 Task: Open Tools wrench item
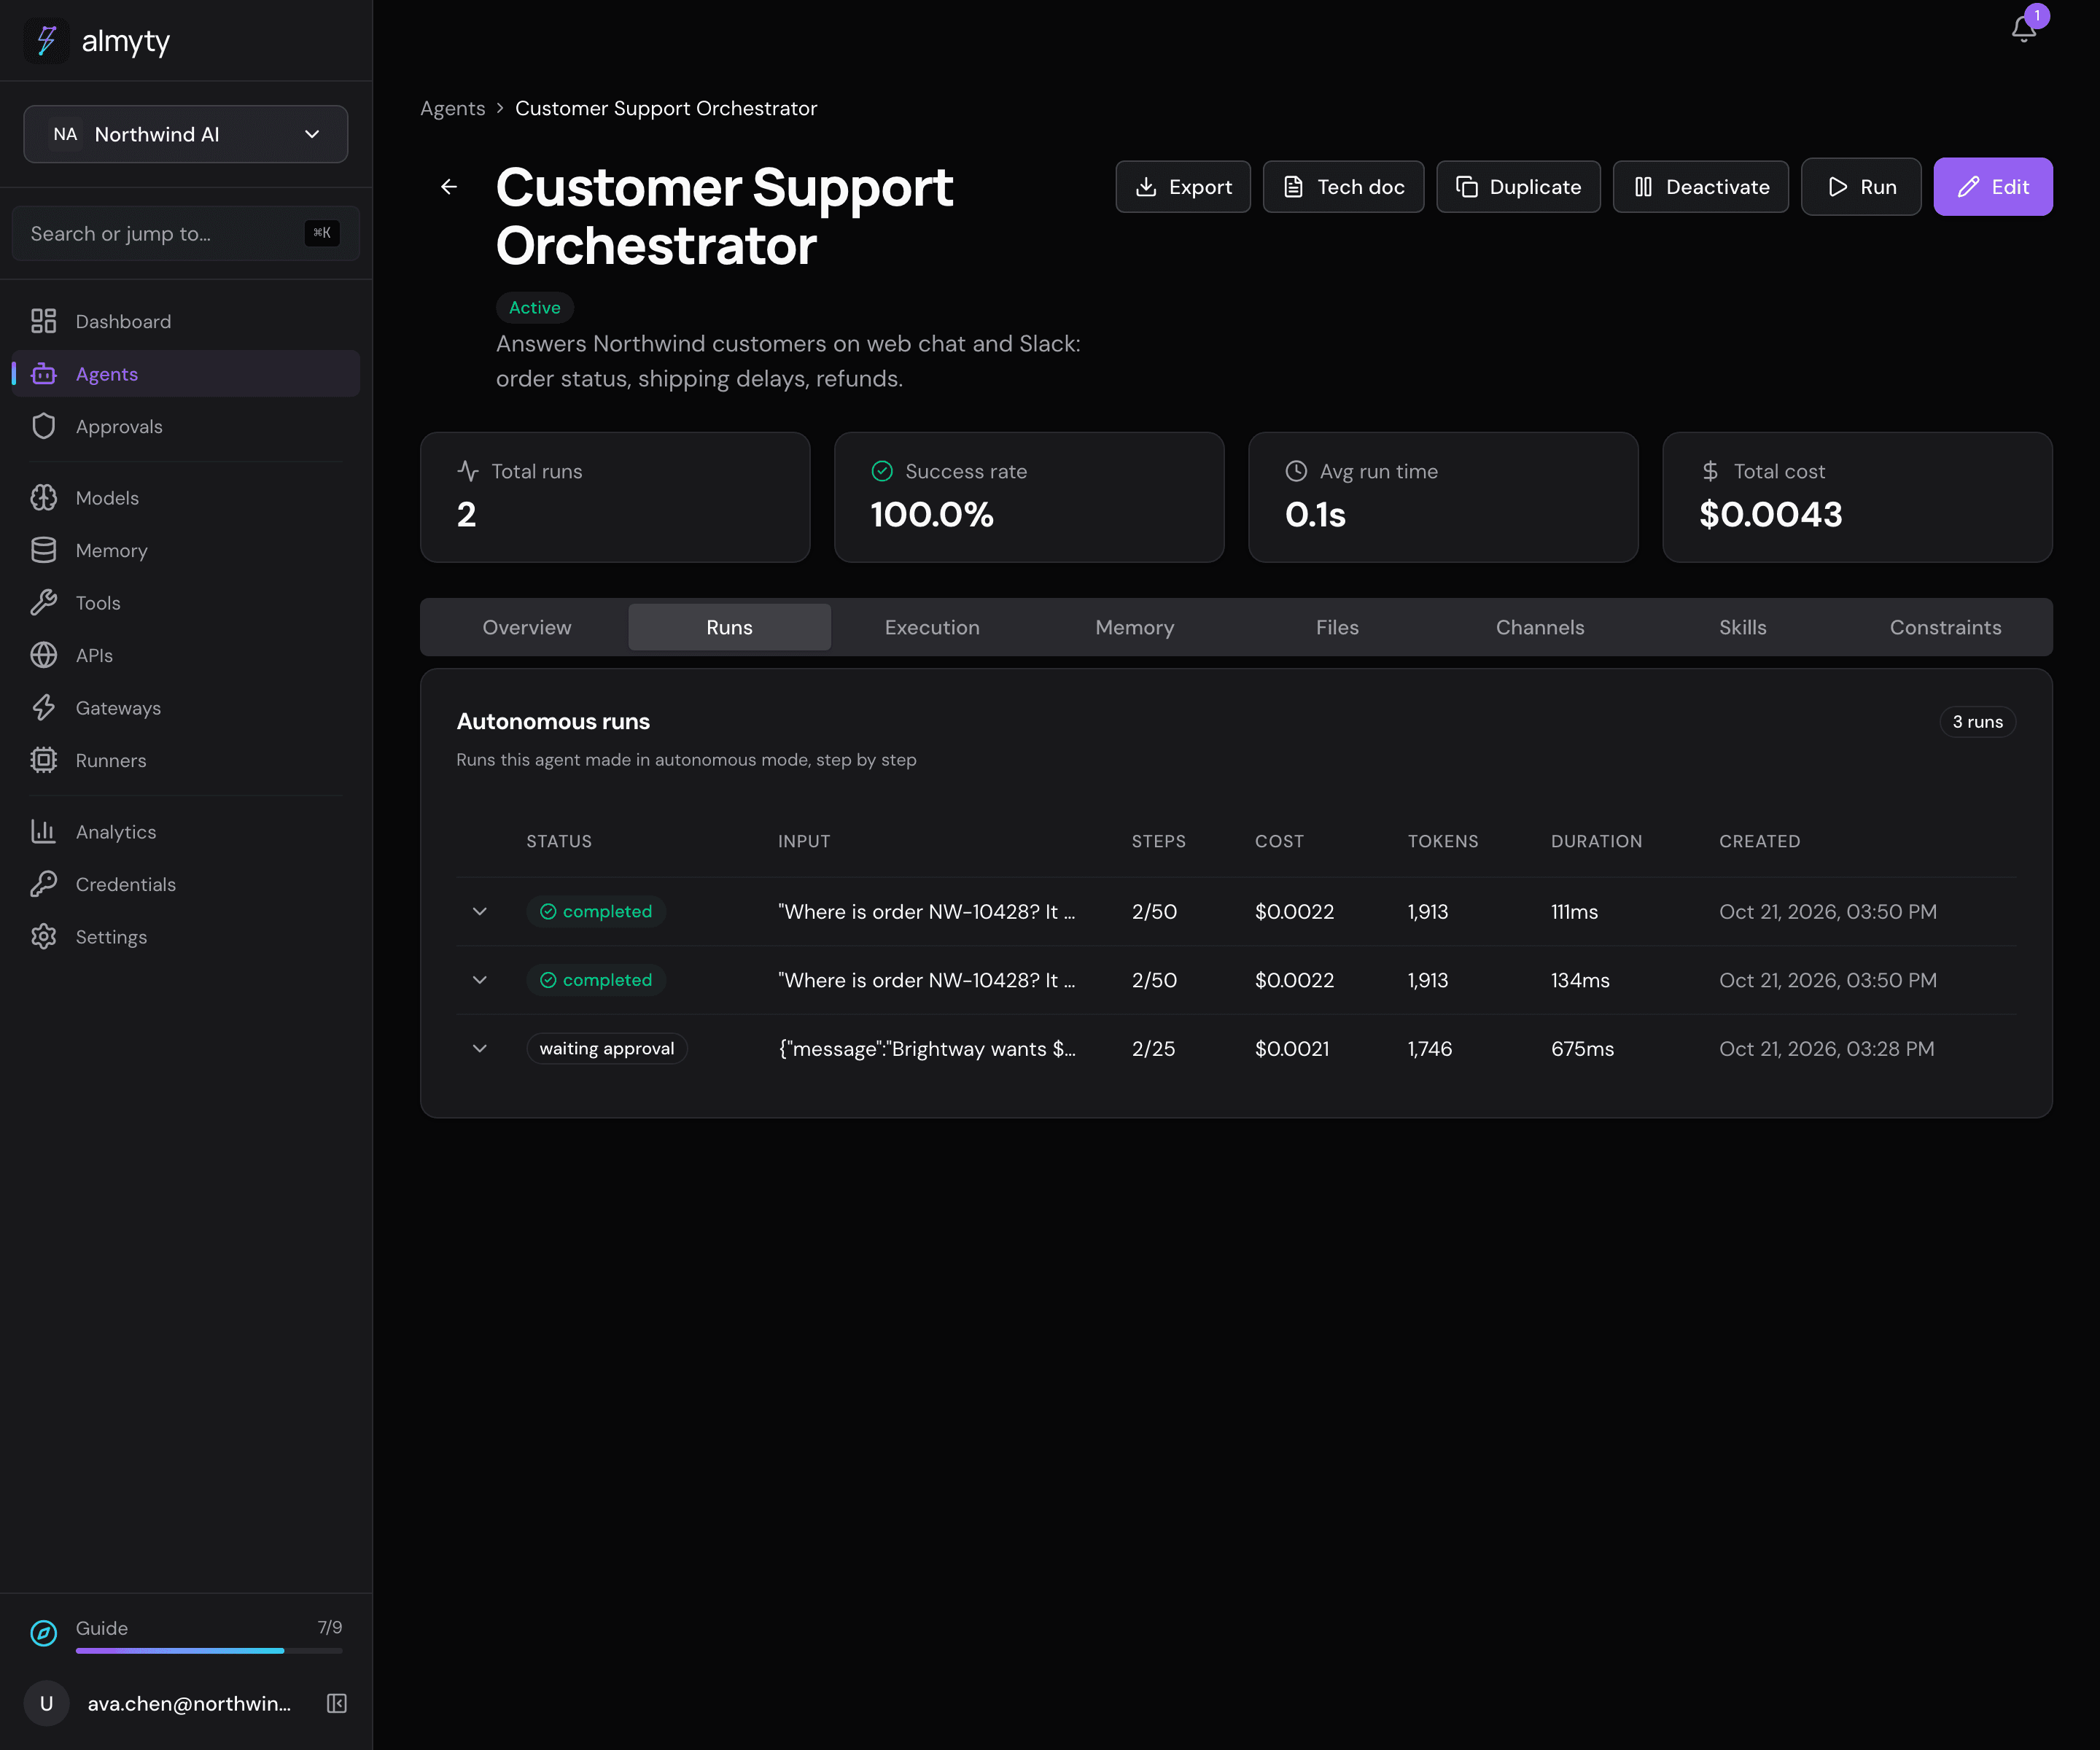[x=185, y=603]
